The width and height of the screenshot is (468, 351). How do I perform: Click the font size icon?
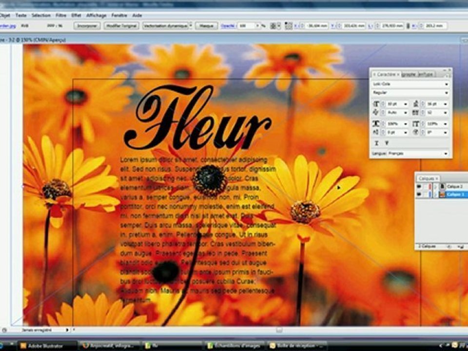pyautogui.click(x=376, y=104)
